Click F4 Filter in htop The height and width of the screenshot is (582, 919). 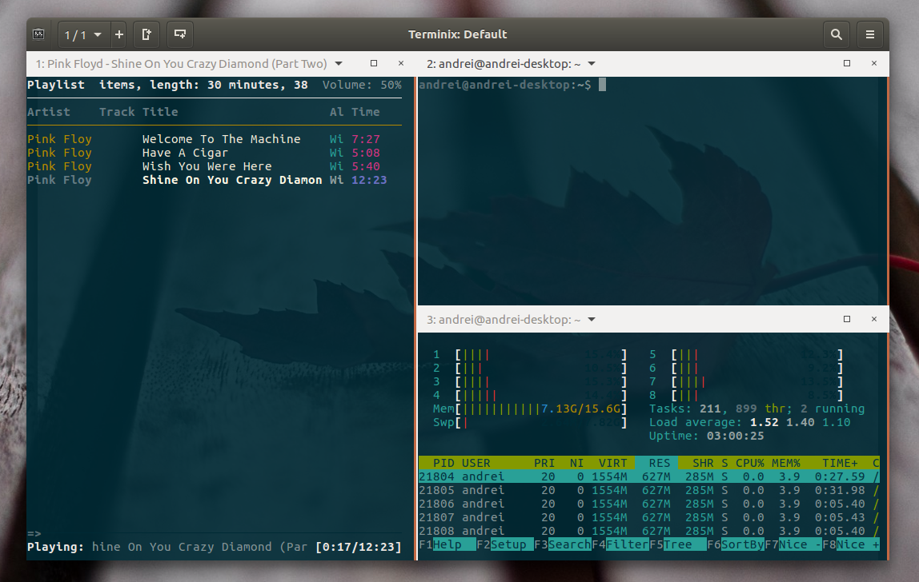(620, 544)
